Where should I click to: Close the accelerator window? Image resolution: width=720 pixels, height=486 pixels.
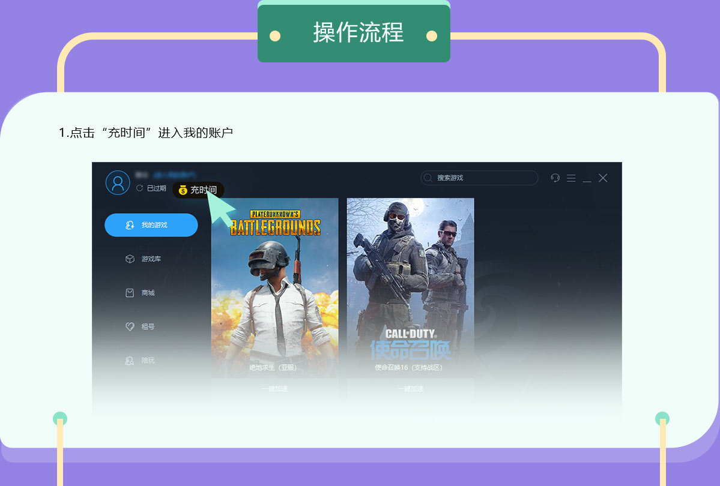(603, 178)
